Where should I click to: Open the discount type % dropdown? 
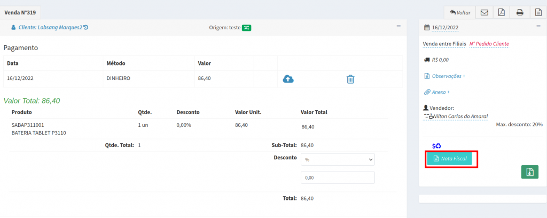[x=338, y=159]
